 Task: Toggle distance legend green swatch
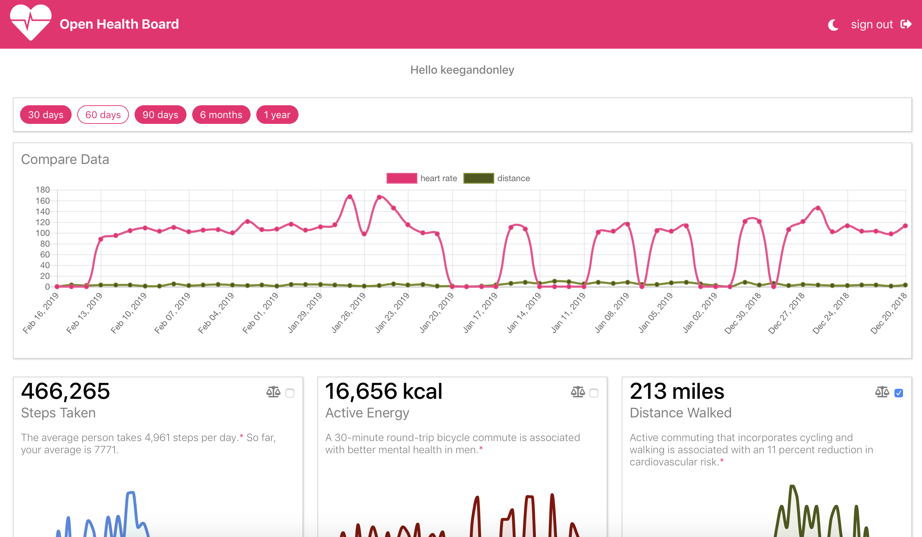(x=478, y=178)
